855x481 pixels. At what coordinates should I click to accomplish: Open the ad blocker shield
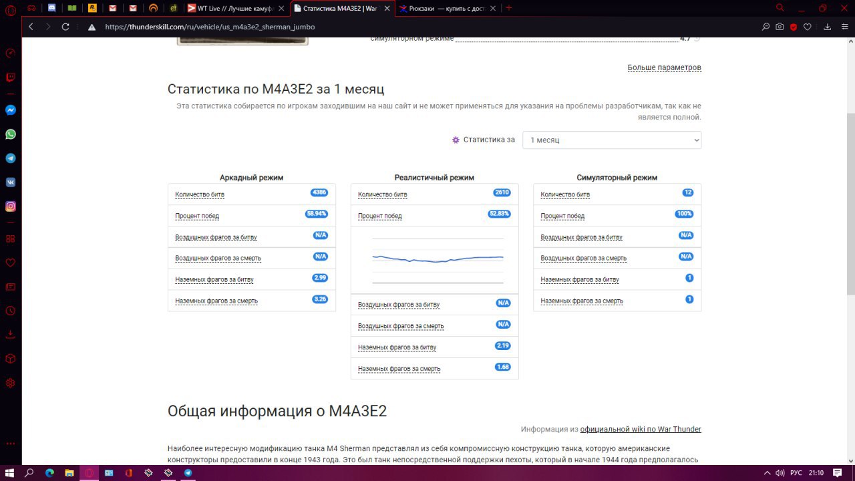(794, 27)
